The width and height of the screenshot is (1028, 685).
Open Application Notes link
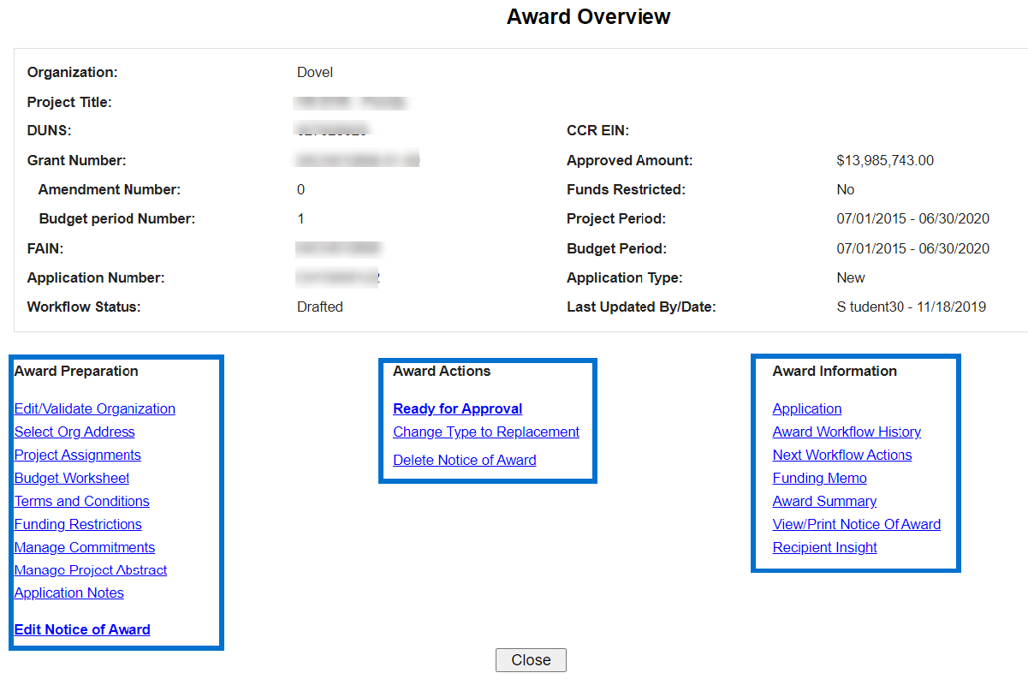(x=68, y=593)
